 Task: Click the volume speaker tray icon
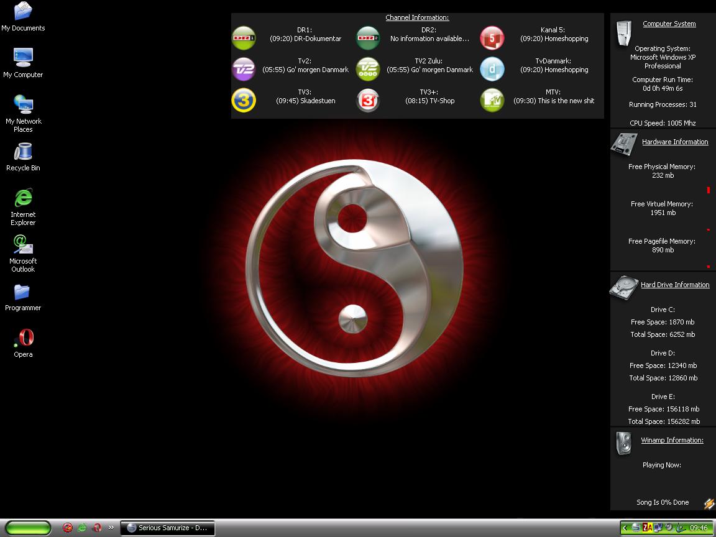coord(669,528)
